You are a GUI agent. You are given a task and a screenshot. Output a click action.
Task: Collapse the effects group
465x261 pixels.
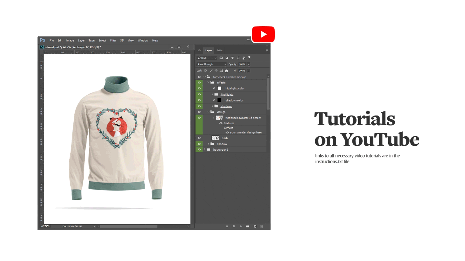(208, 83)
